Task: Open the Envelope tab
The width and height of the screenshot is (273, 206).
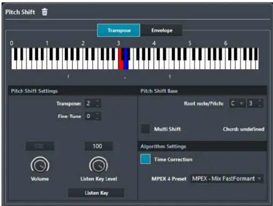Action: 161,30
